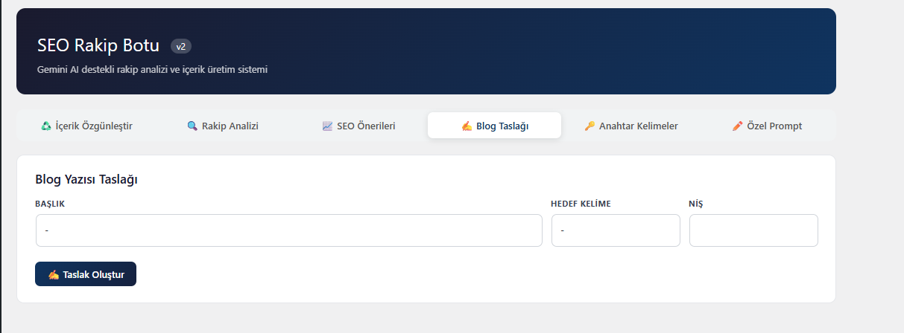
Task: Go to the SEO Önerileri tab
Action: point(358,126)
